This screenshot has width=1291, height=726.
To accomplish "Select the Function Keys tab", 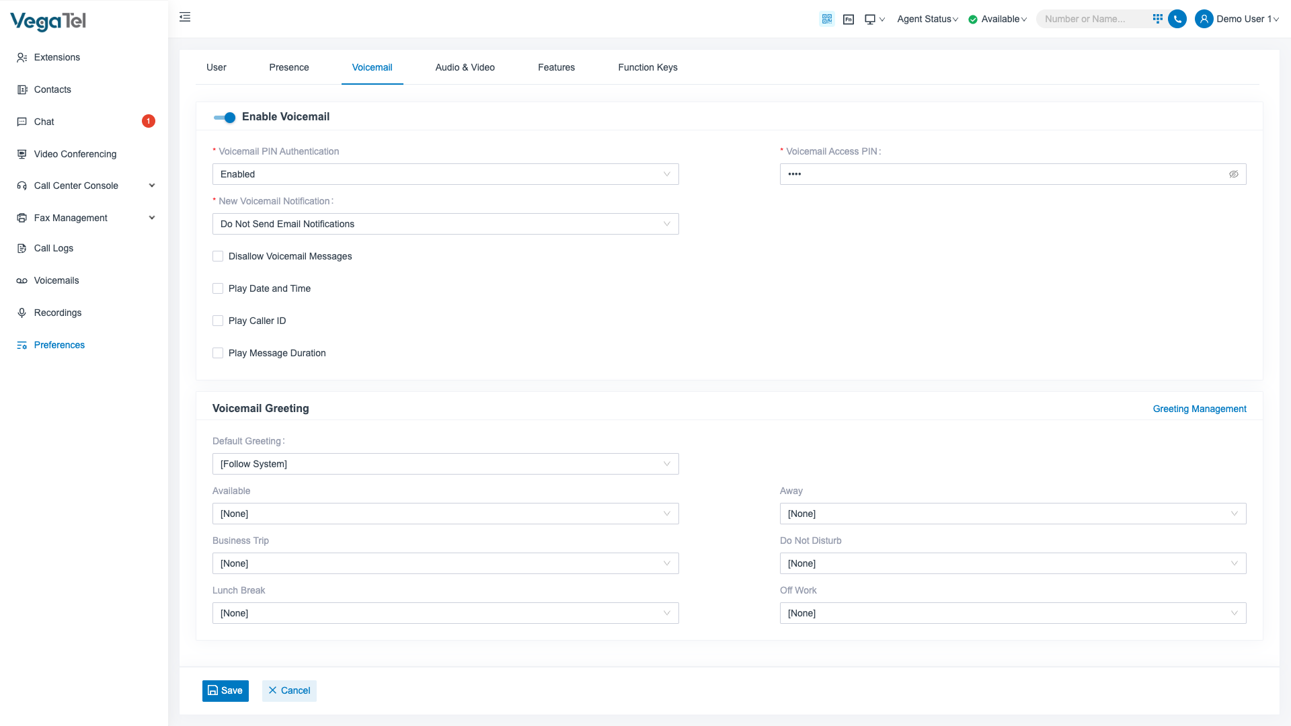I will tap(647, 67).
